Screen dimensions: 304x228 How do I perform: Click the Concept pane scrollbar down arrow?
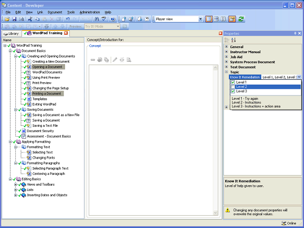(x=215, y=213)
